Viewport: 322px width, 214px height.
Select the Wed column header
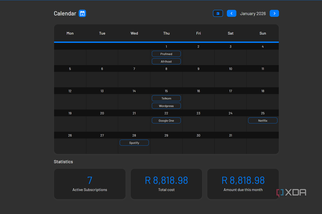click(134, 33)
